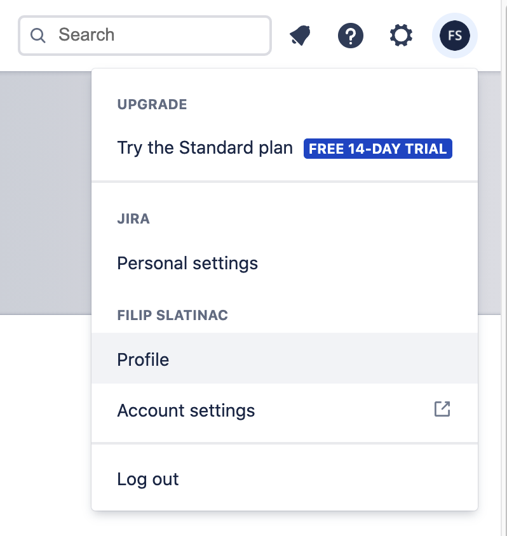Open the Settings gear menu
The height and width of the screenshot is (536, 507).
pos(401,35)
